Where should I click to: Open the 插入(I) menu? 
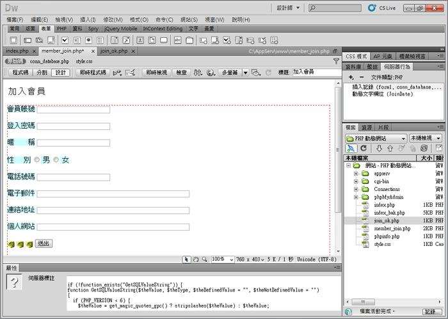tap(88, 20)
